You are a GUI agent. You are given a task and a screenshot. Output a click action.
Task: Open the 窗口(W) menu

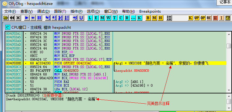[x=111, y=11]
